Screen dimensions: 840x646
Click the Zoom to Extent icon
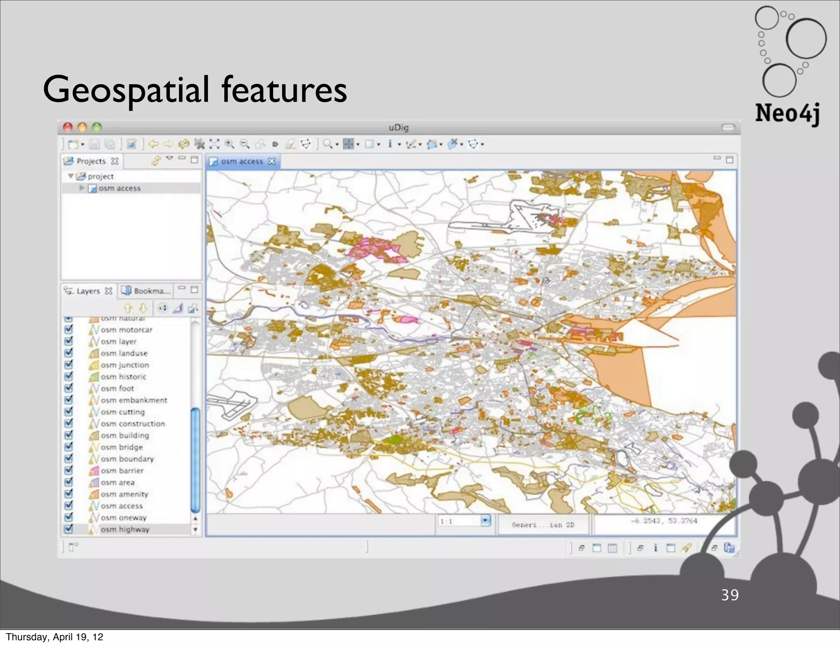pyautogui.click(x=214, y=144)
